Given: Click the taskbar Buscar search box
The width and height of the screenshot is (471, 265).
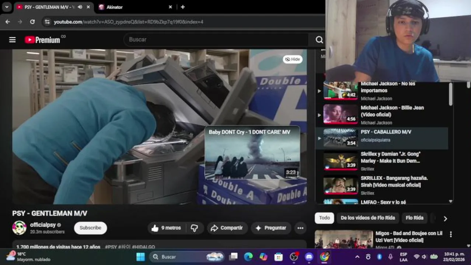Looking at the screenshot, I should click(x=187, y=257).
